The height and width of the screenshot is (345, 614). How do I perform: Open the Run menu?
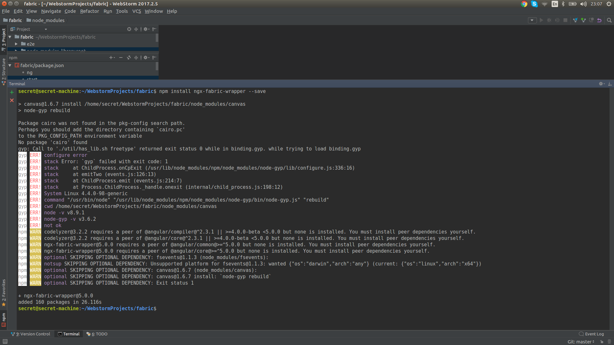pos(108,11)
